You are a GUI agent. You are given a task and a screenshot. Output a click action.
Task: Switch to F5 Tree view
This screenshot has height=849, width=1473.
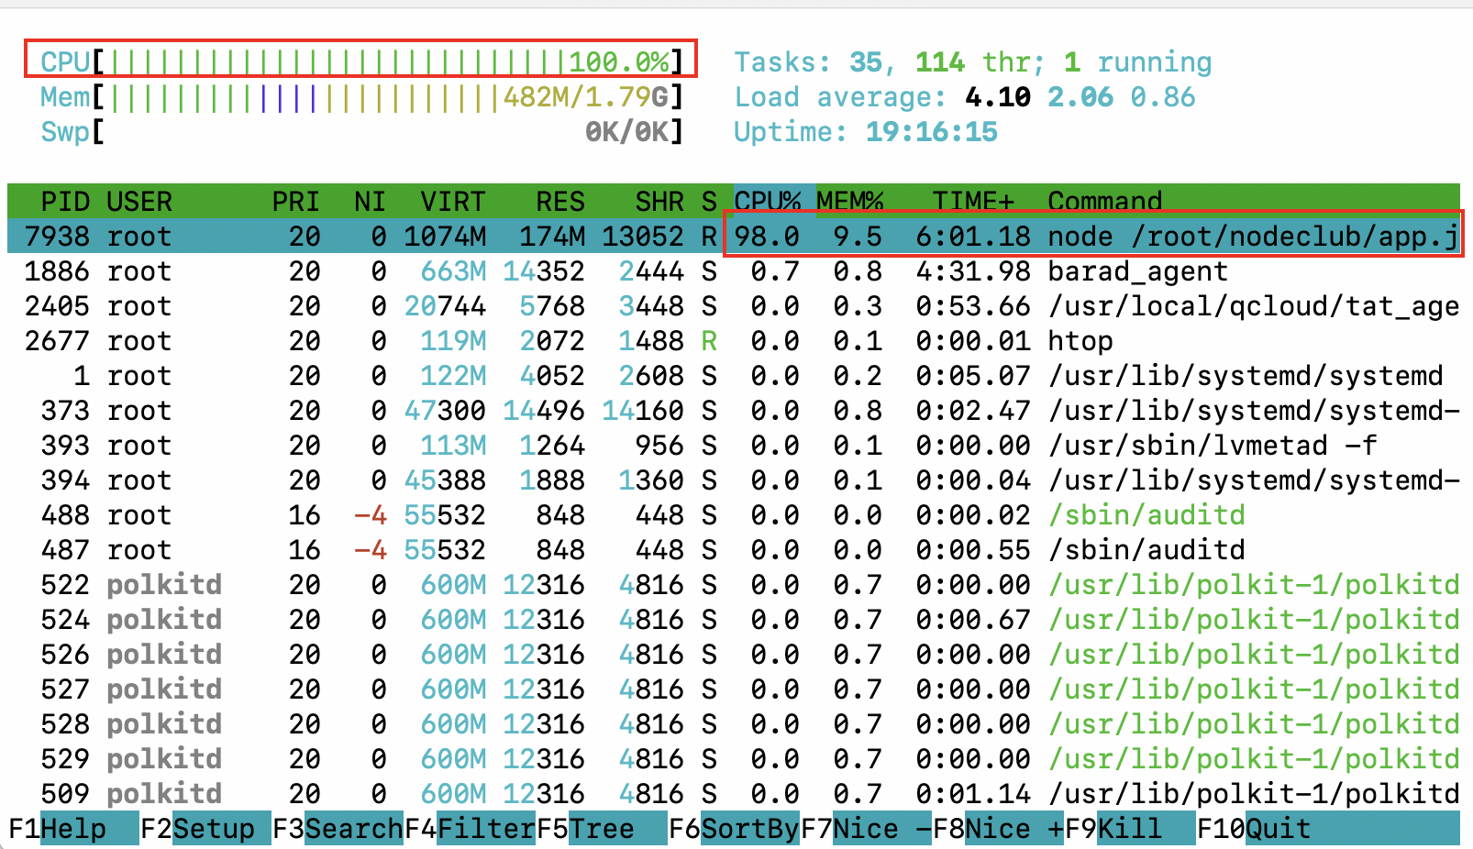pos(602,829)
